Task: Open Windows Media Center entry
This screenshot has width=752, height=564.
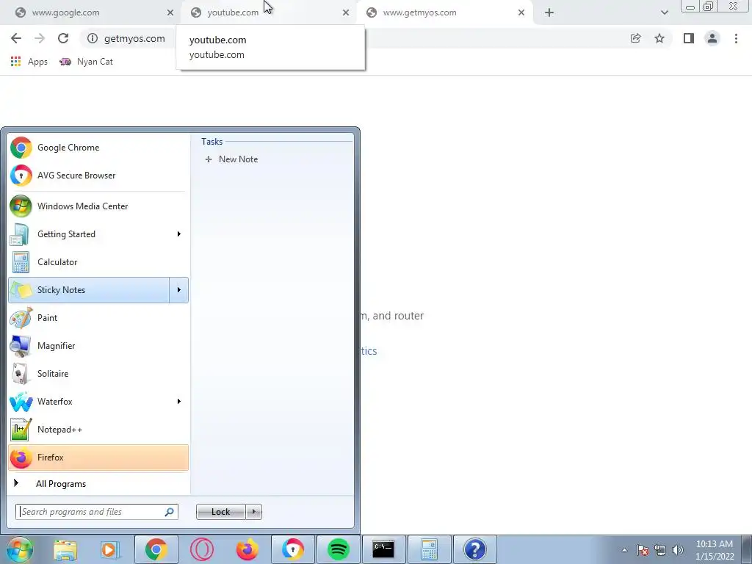Action: click(98, 206)
